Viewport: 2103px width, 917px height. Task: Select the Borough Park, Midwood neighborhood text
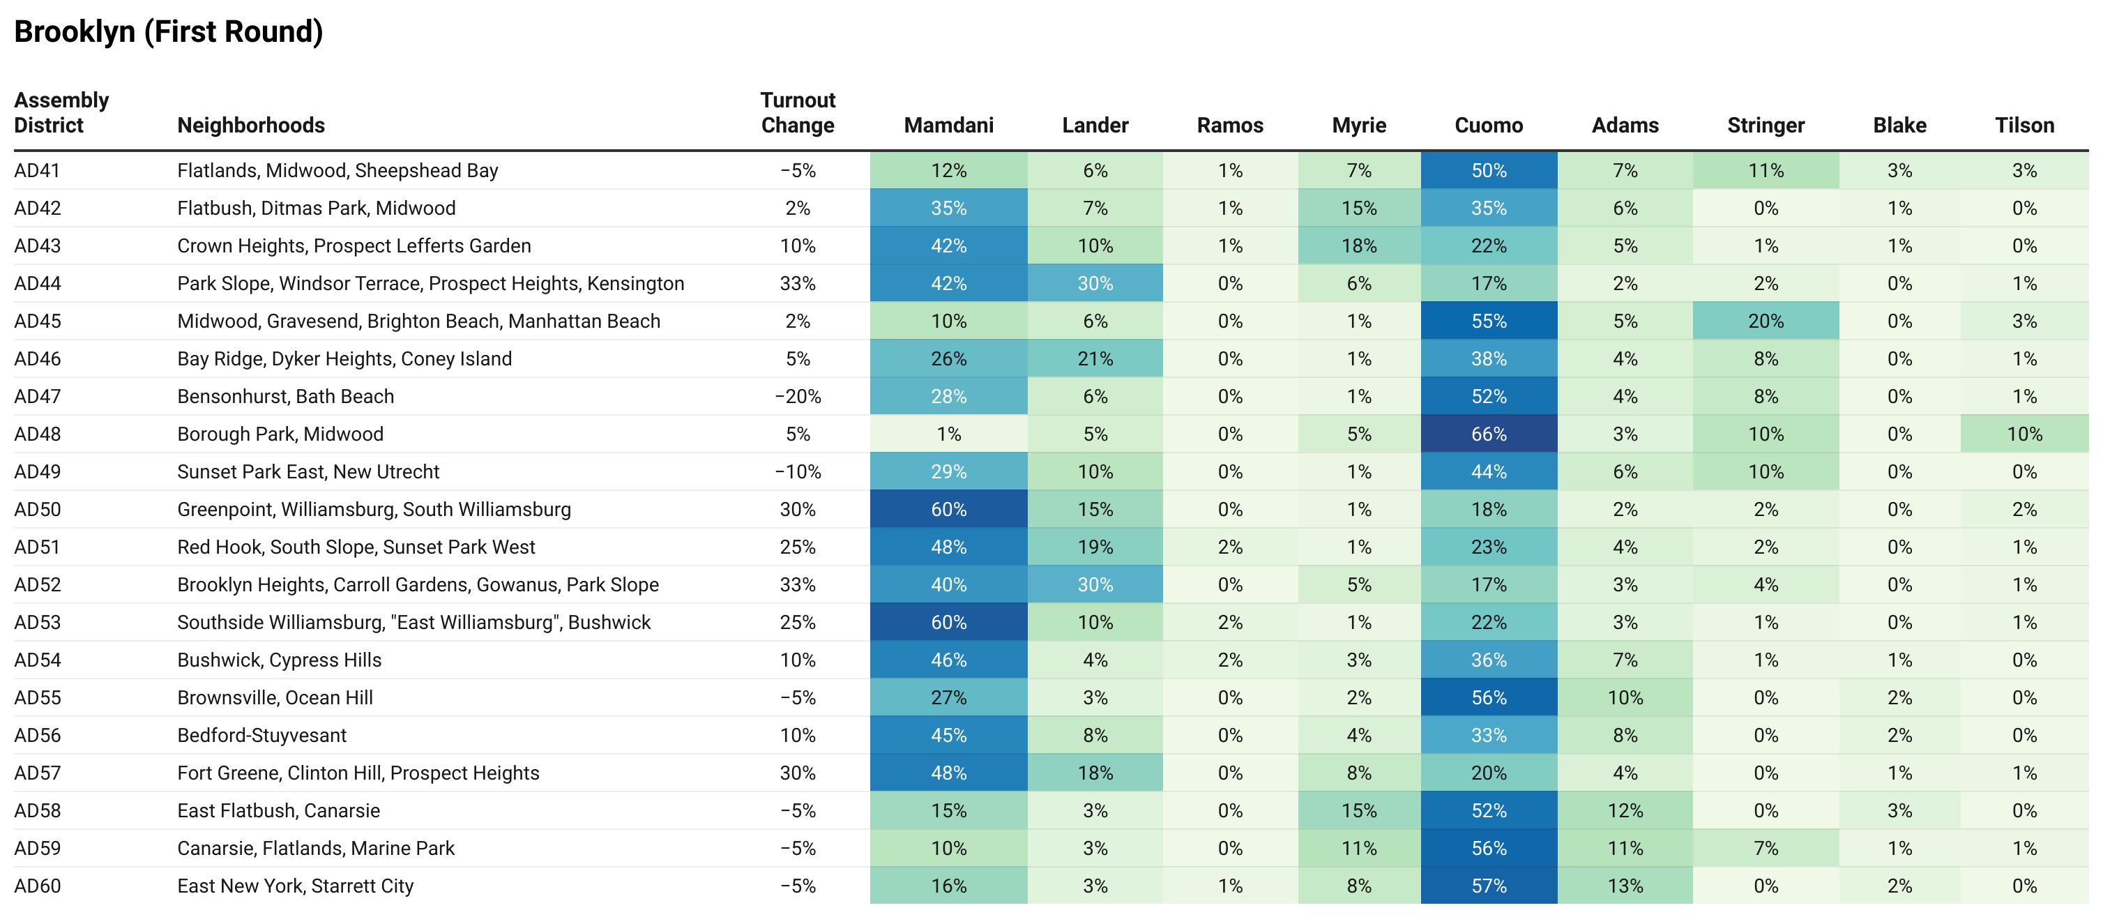(280, 434)
